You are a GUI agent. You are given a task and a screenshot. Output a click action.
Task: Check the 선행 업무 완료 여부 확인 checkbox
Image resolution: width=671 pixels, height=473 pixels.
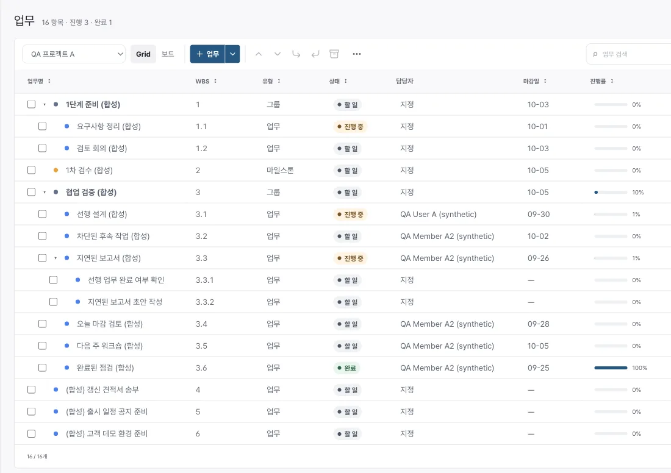point(54,280)
